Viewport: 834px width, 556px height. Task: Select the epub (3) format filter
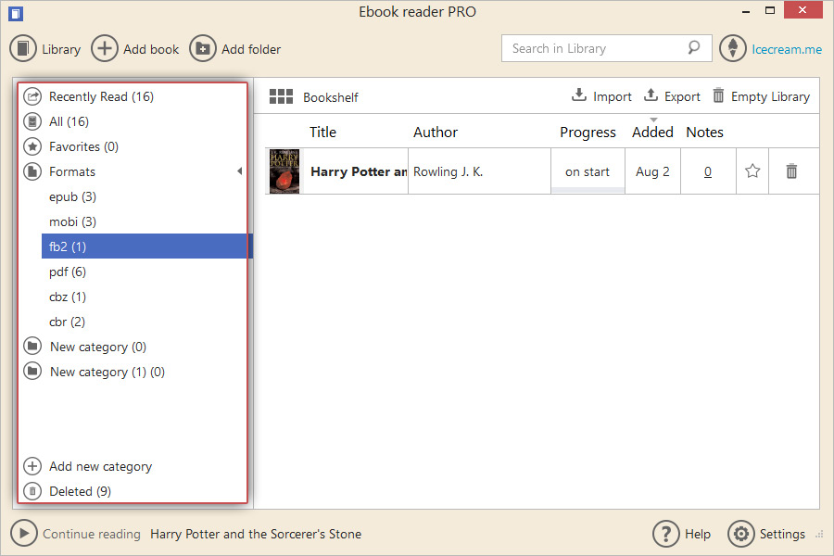pos(72,196)
